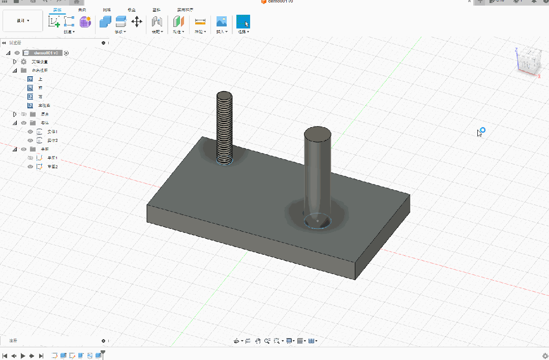Step back one timeline feature
Viewport: 549px width, 360px height.
[x=14, y=356]
